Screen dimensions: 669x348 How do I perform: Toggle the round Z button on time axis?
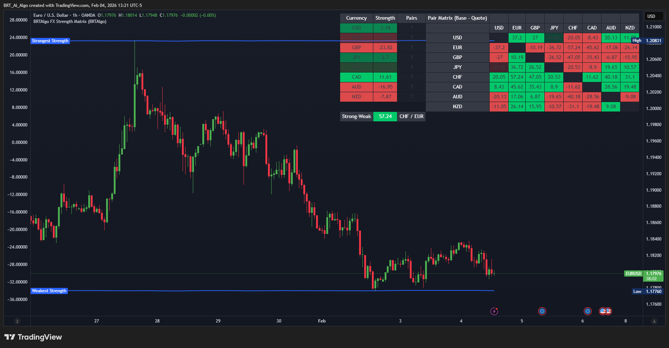[x=17, y=321]
